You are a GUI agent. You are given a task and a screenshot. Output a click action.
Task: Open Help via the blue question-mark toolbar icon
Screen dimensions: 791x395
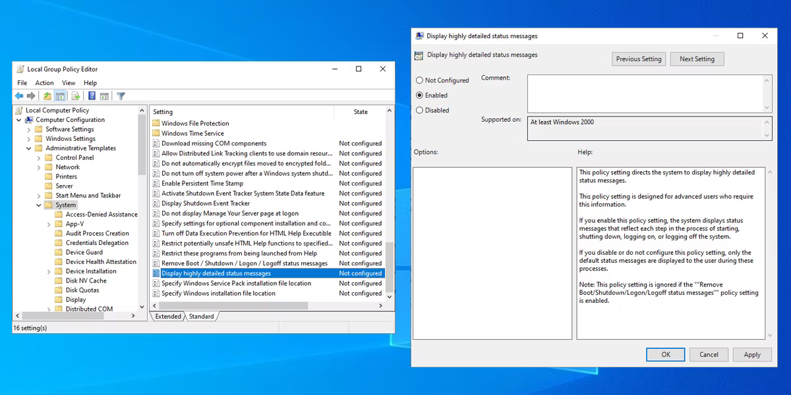click(x=92, y=96)
